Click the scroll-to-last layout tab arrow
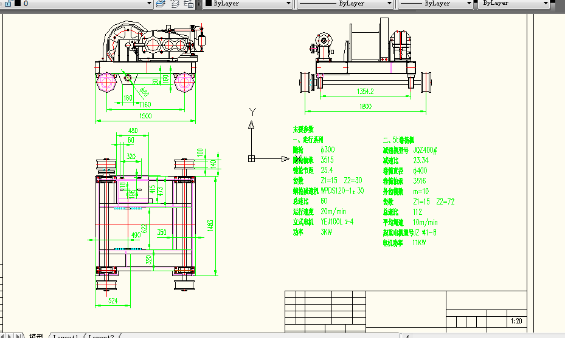The width and height of the screenshot is (565, 338). pyautogui.click(x=18, y=336)
